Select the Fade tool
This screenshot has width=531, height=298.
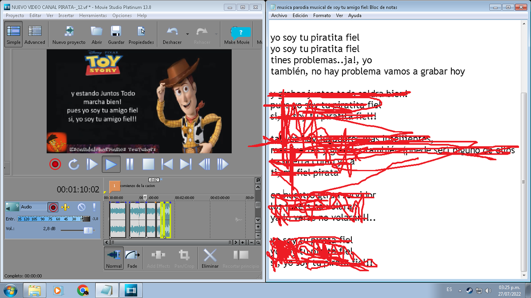click(x=132, y=258)
